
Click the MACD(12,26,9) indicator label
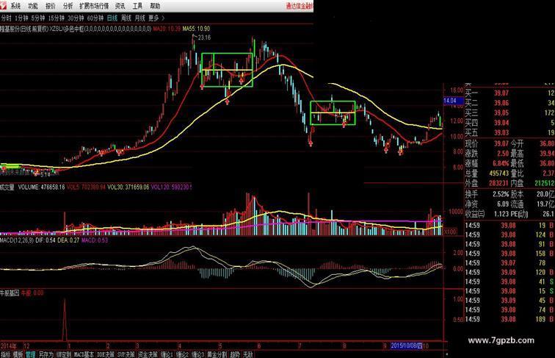click(17, 240)
